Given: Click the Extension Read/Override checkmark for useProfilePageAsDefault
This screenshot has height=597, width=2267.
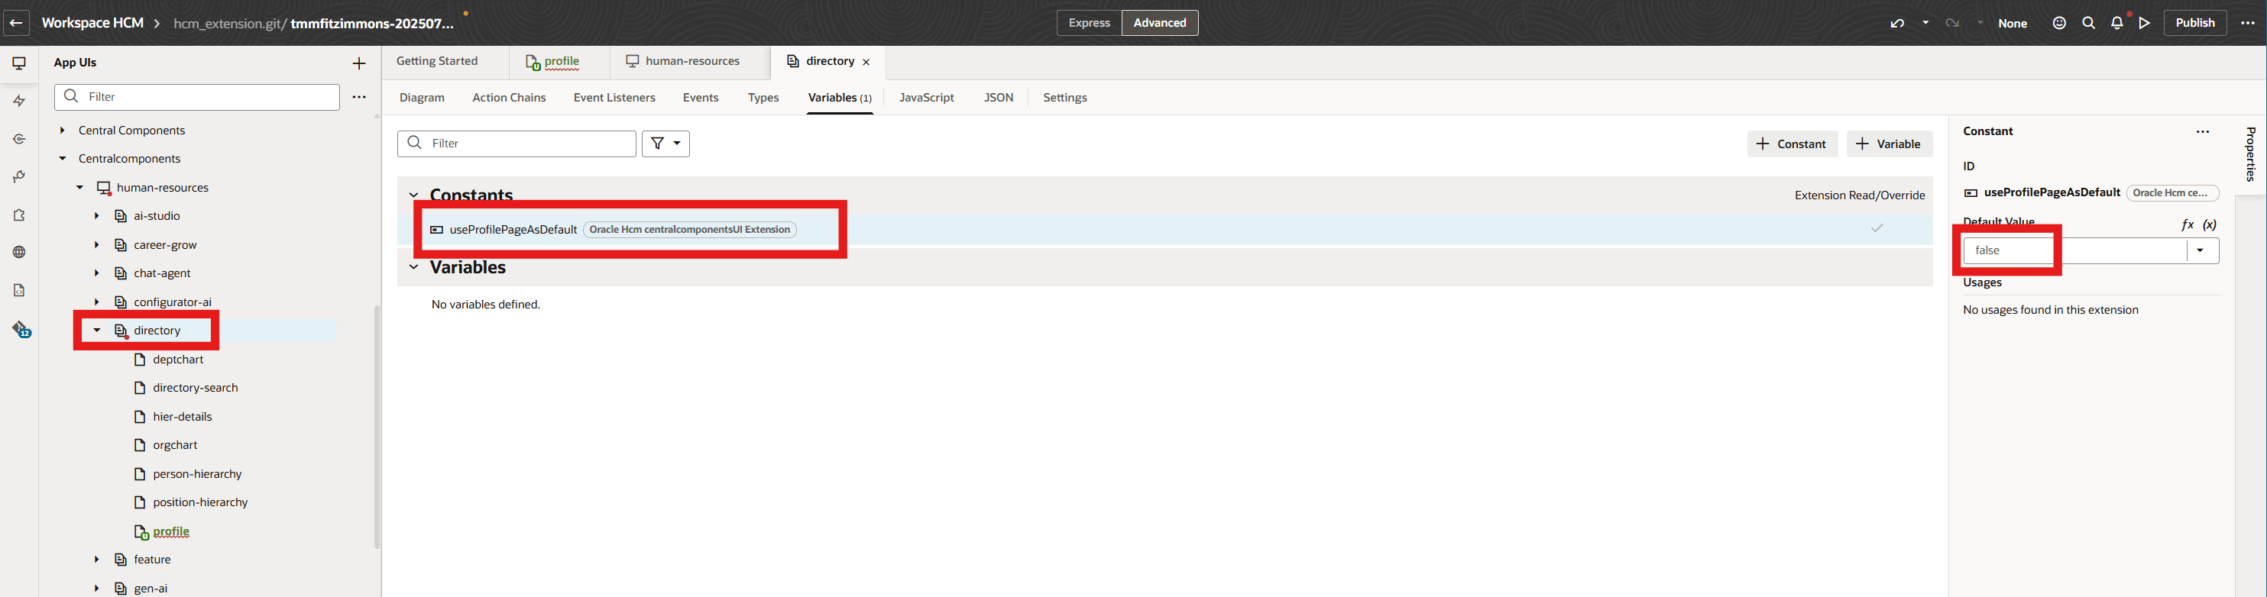Looking at the screenshot, I should tap(1877, 228).
